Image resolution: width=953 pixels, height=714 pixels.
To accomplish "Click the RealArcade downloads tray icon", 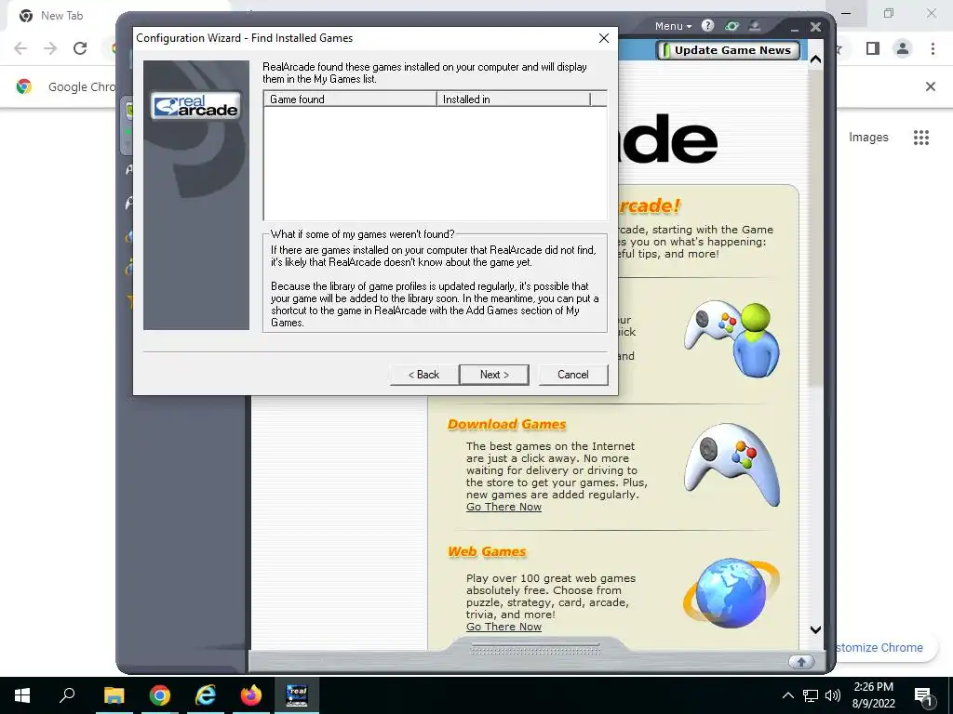I will pyautogui.click(x=755, y=25).
